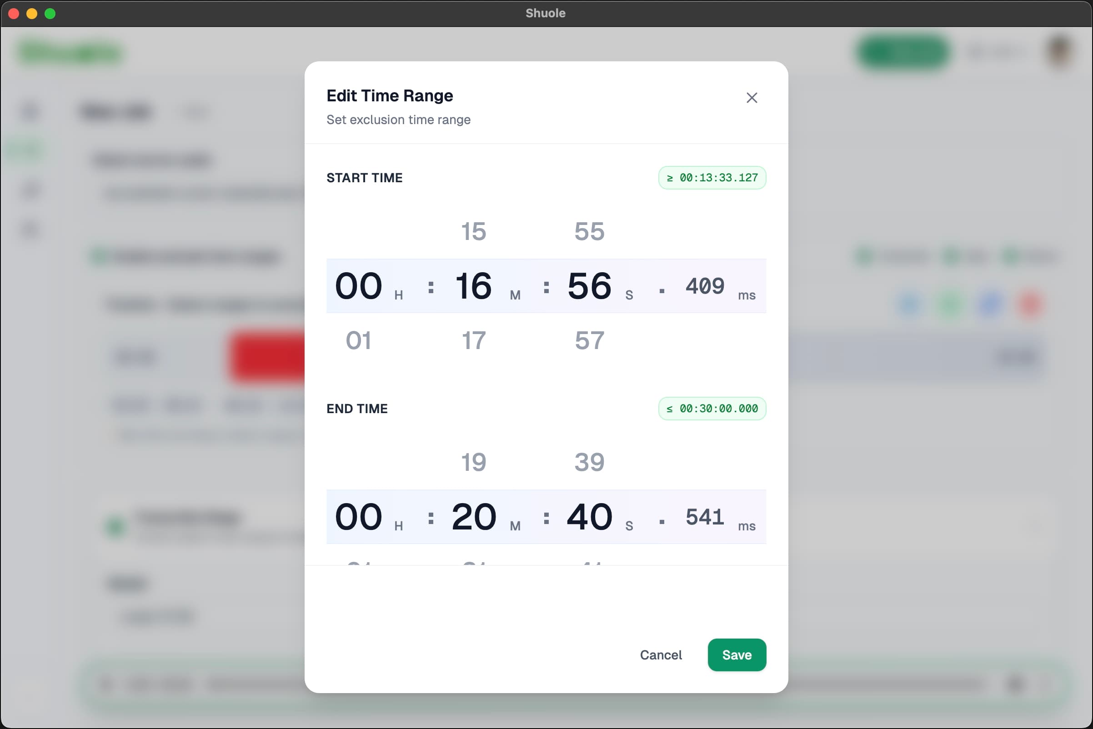Click the end time hours value 00
1093x729 pixels.
358,517
